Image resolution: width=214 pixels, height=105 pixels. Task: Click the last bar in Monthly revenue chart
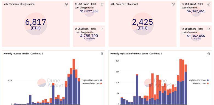[79, 91]
